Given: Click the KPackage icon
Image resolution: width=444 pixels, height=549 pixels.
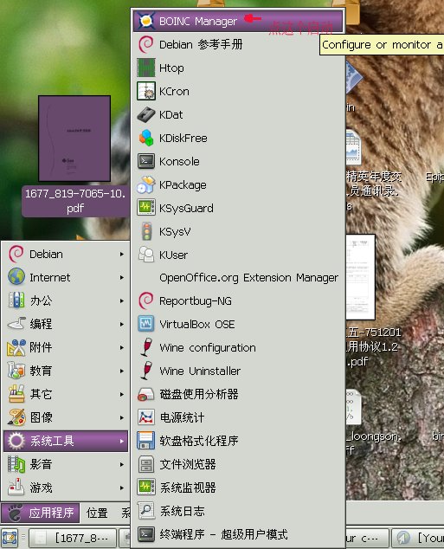Looking at the screenshot, I should [x=146, y=184].
